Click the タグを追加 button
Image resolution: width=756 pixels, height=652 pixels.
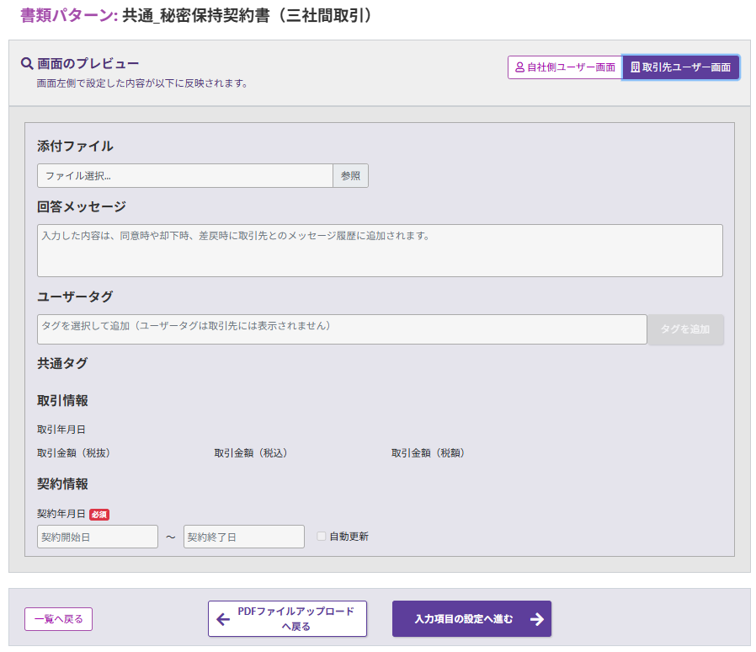(x=685, y=329)
